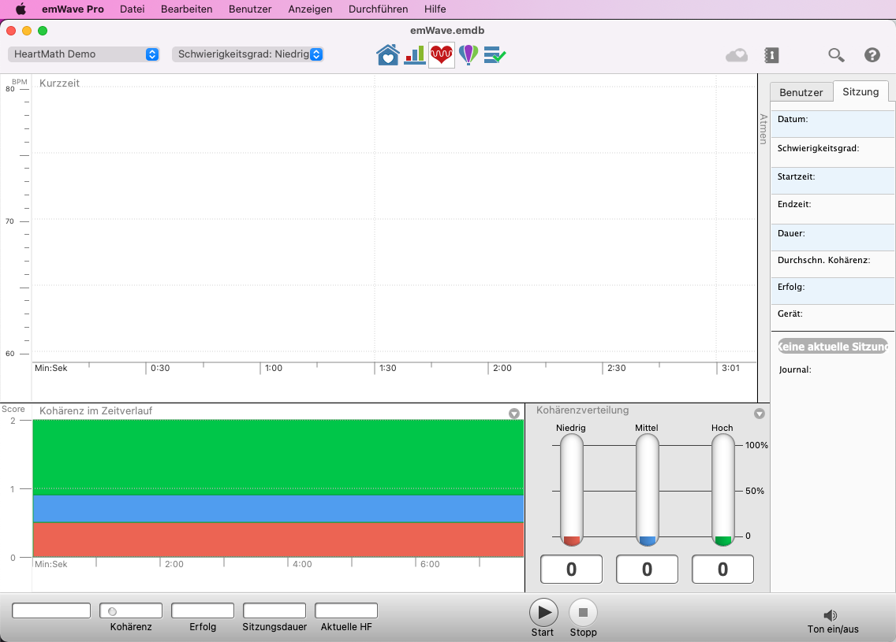
Task: Click the vertical Atmen panel handle
Action: pos(763,129)
